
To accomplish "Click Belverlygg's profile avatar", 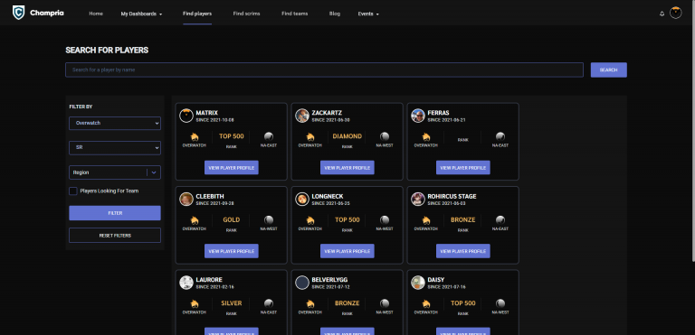I will click(x=302, y=283).
